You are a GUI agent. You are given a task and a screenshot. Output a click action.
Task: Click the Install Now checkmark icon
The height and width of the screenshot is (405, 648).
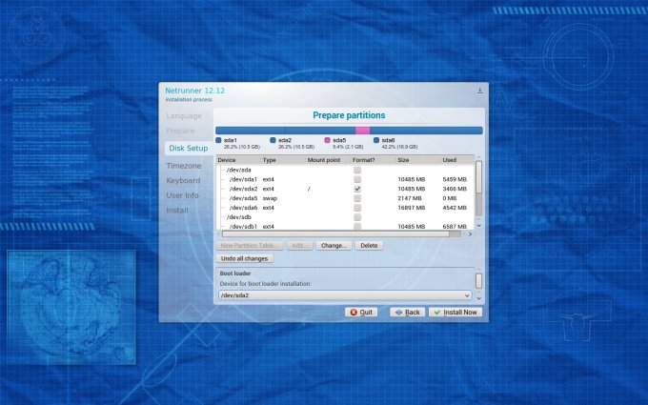tap(436, 312)
